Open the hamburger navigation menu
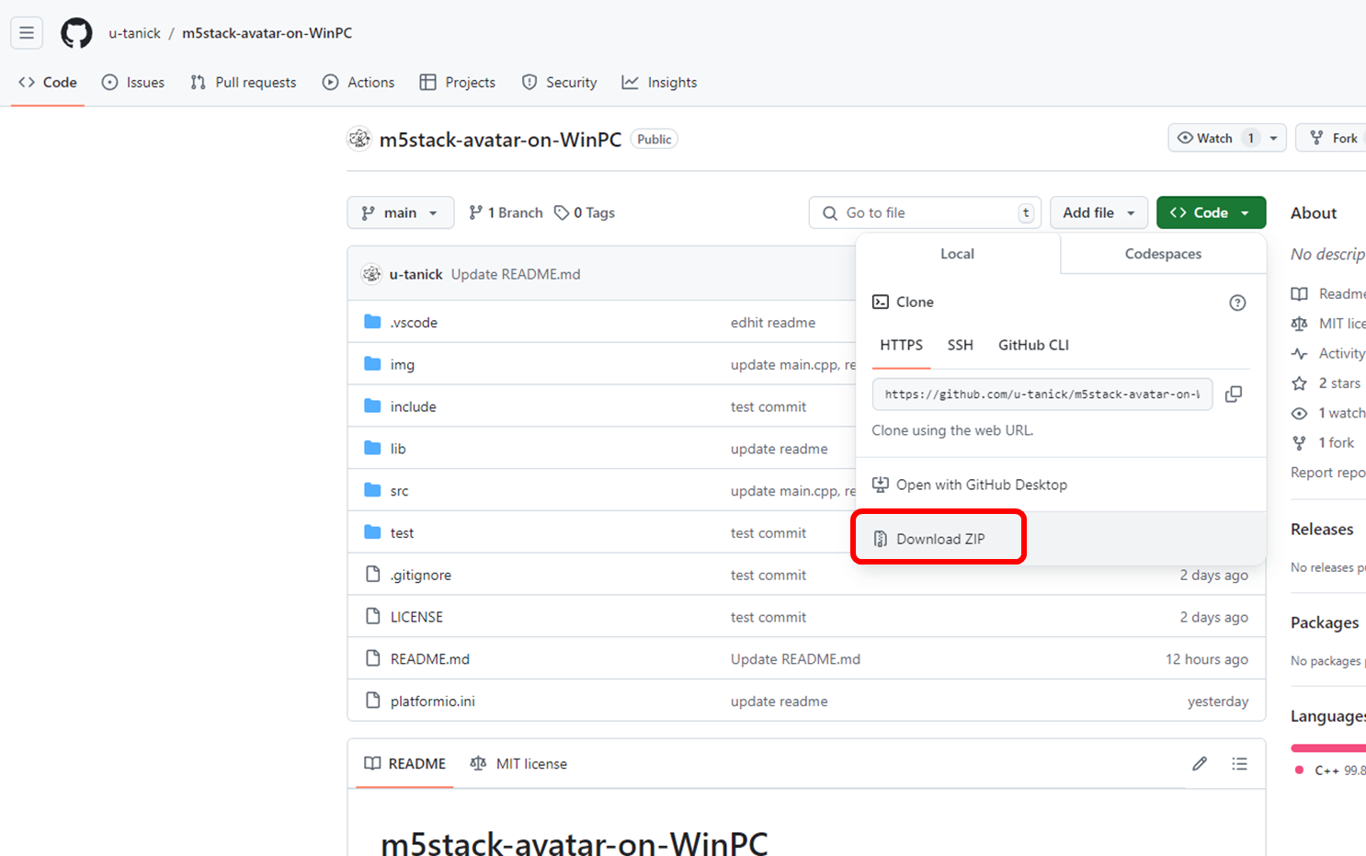This screenshot has height=856, width=1366. [27, 33]
